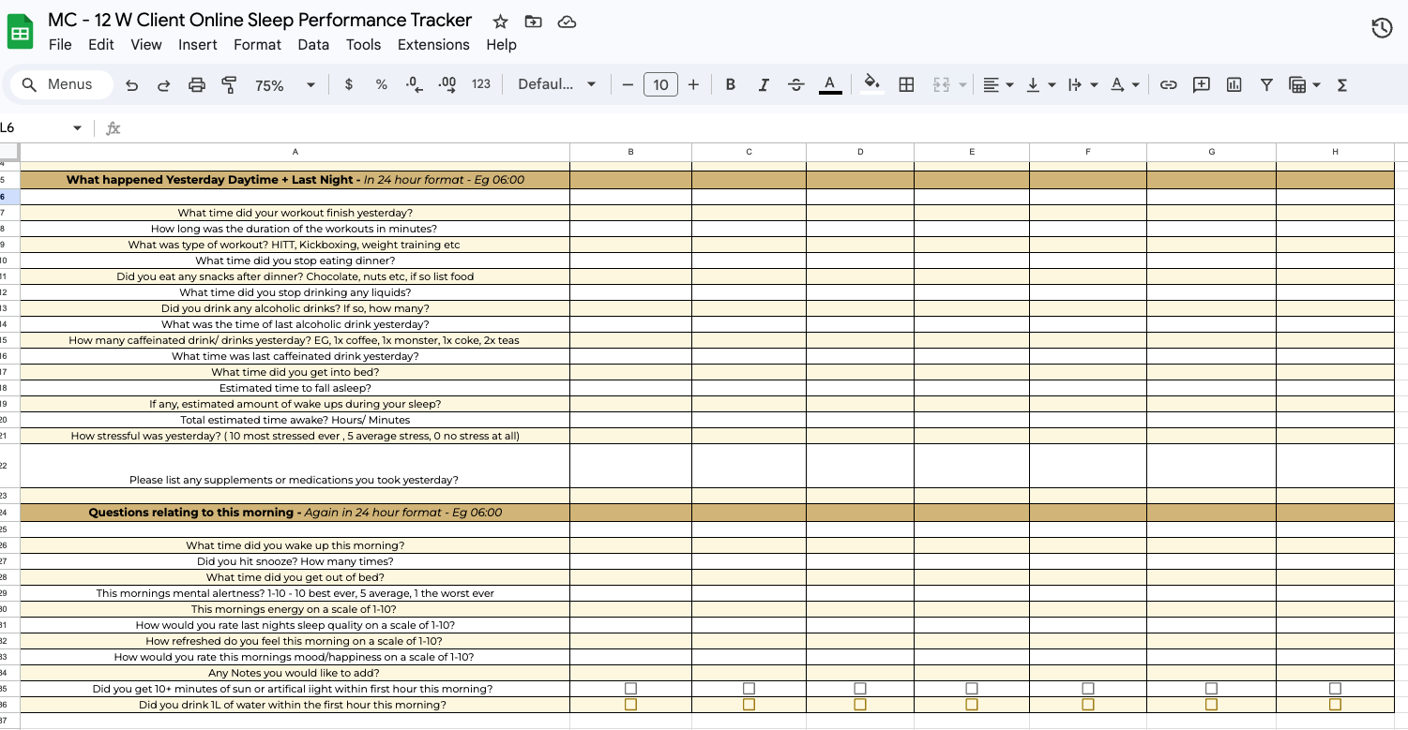Toggle Strikethrough formatting
1408x730 pixels.
(x=796, y=84)
